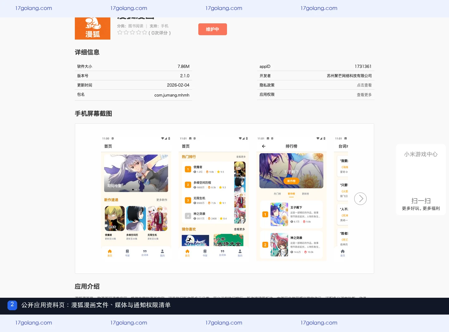
Task: Click the 应用介绍 section heading
Action: pyautogui.click(x=87, y=287)
